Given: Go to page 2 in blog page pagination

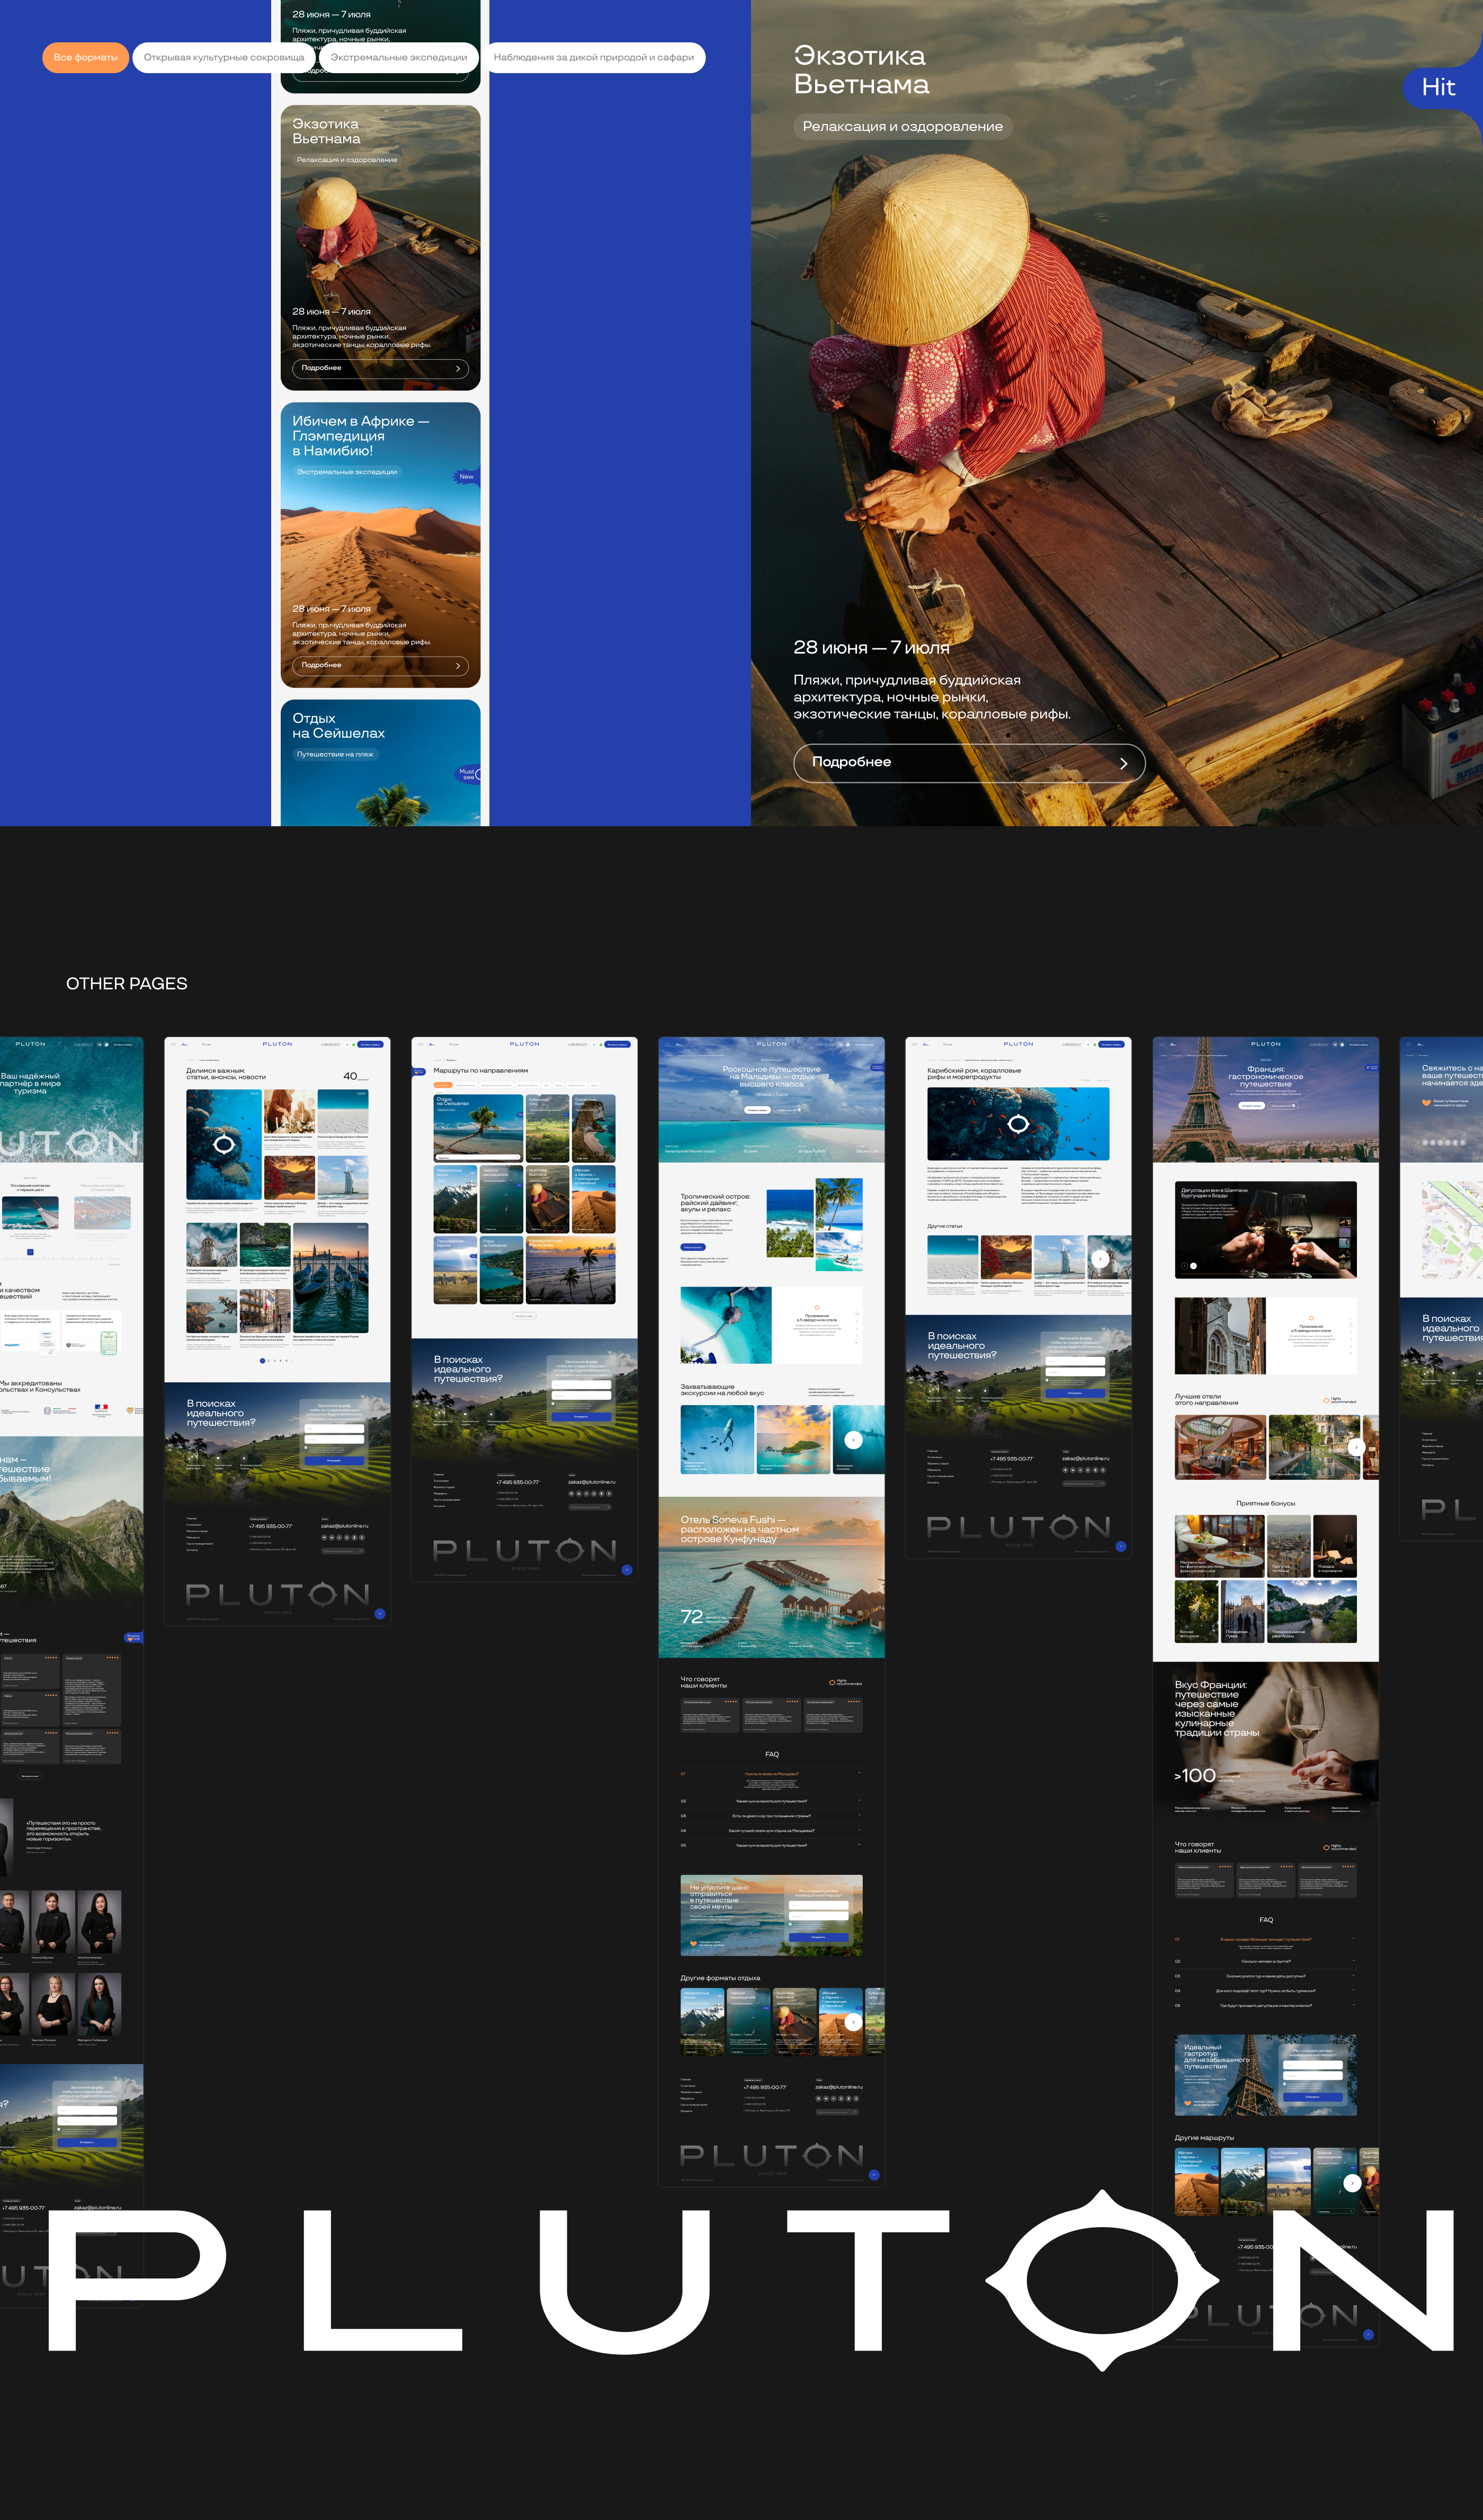Looking at the screenshot, I should tap(268, 1360).
